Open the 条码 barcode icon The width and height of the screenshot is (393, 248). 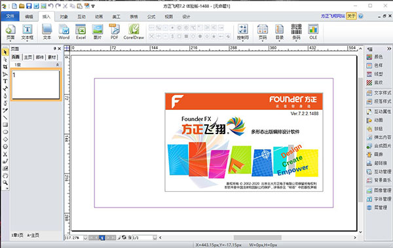296,32
